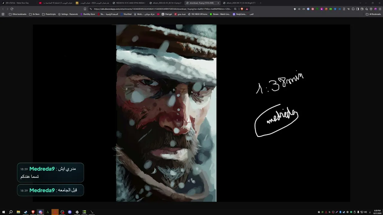Open Steam from the taskbar
Image resolution: width=383 pixels, height=215 pixels.
pyautogui.click(x=25, y=212)
